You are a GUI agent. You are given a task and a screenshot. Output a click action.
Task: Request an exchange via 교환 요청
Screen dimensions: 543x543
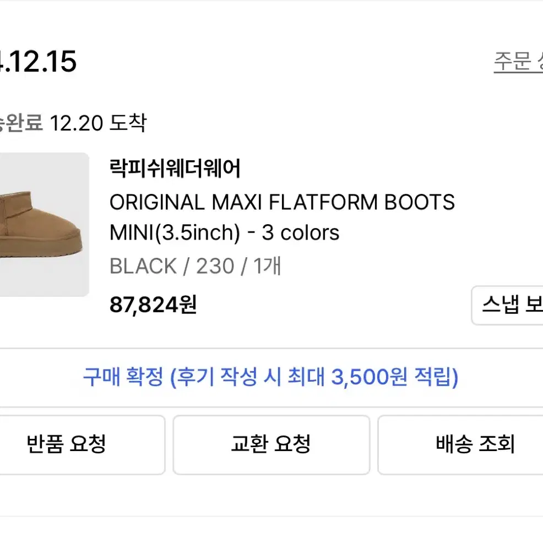pos(271,444)
